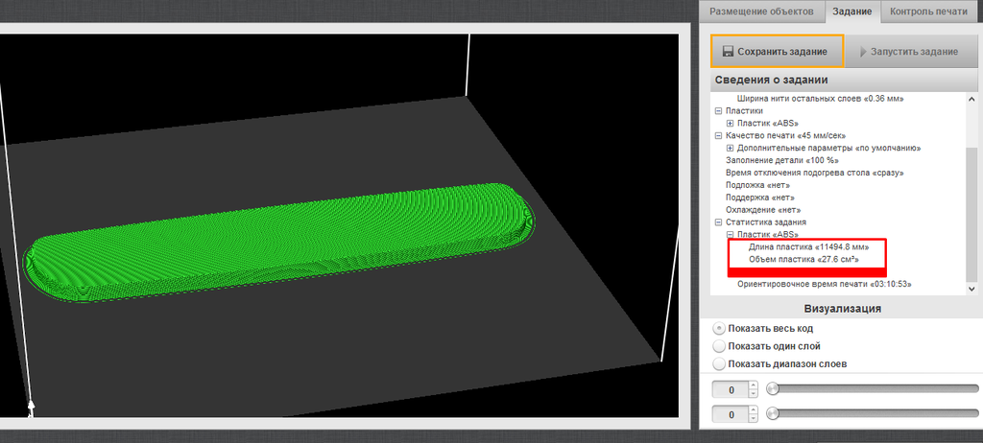Screen dimensions: 983x443
Task: Click the job details panel scrollbar
Action: pos(973,192)
